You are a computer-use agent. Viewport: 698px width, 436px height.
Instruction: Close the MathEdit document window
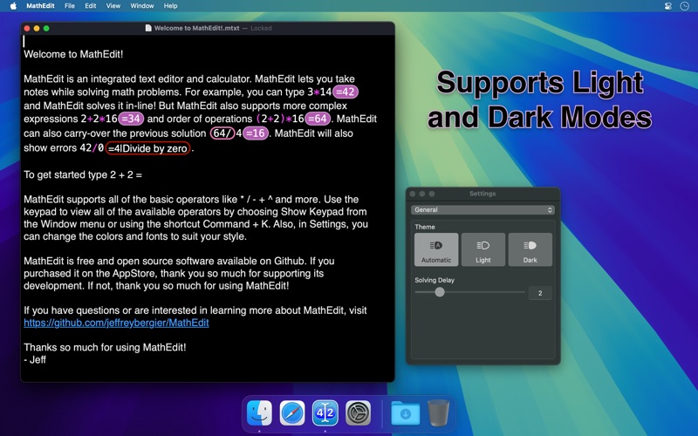pos(27,29)
